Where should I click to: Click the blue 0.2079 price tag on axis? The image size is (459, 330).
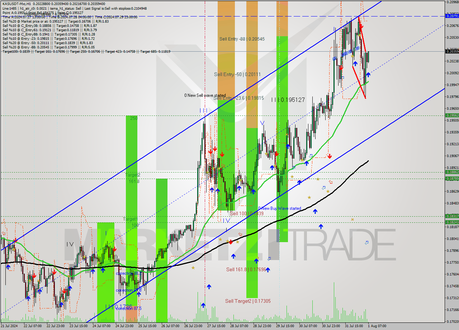(452, 16)
